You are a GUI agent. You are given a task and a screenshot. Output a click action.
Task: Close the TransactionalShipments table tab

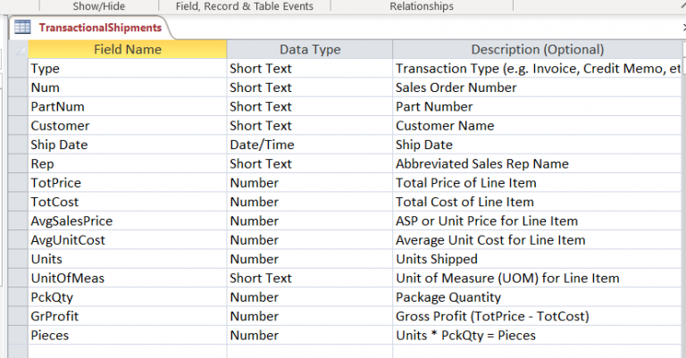point(682,28)
